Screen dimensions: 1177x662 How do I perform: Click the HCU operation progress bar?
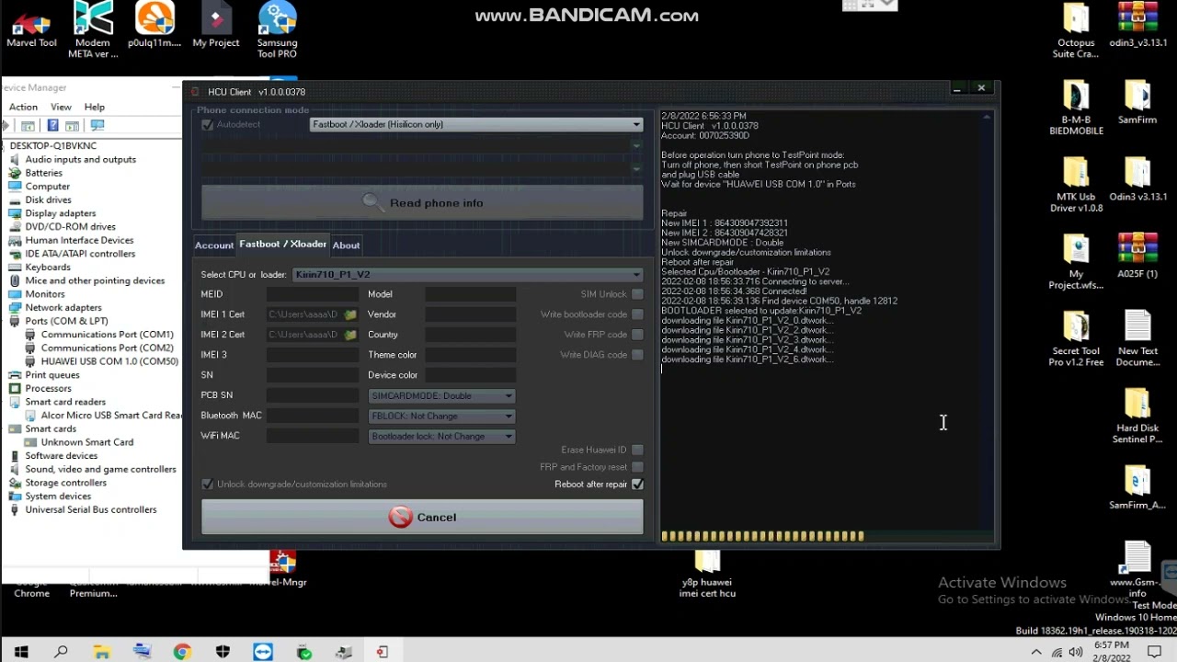(x=827, y=536)
